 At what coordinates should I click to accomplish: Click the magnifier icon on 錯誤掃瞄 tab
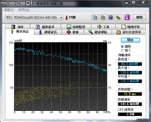point(90,32)
